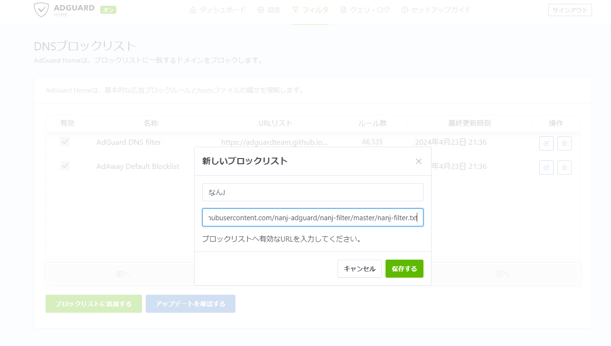Go to previous page with 前へ
The height and width of the screenshot is (346, 611).
[x=123, y=274]
